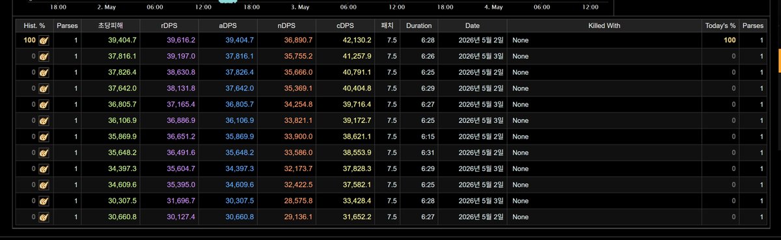
Task: Click the job icon in the 35,395.0 rDPS row
Action: click(x=44, y=185)
